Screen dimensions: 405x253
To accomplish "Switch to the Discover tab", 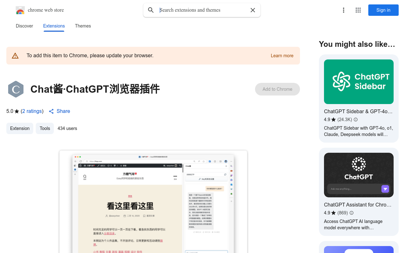I will [24, 26].
